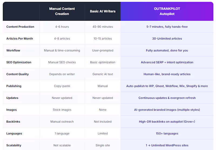Select 'AI-generated branded images' cell
This screenshot has height=150, width=216.
(167, 110)
